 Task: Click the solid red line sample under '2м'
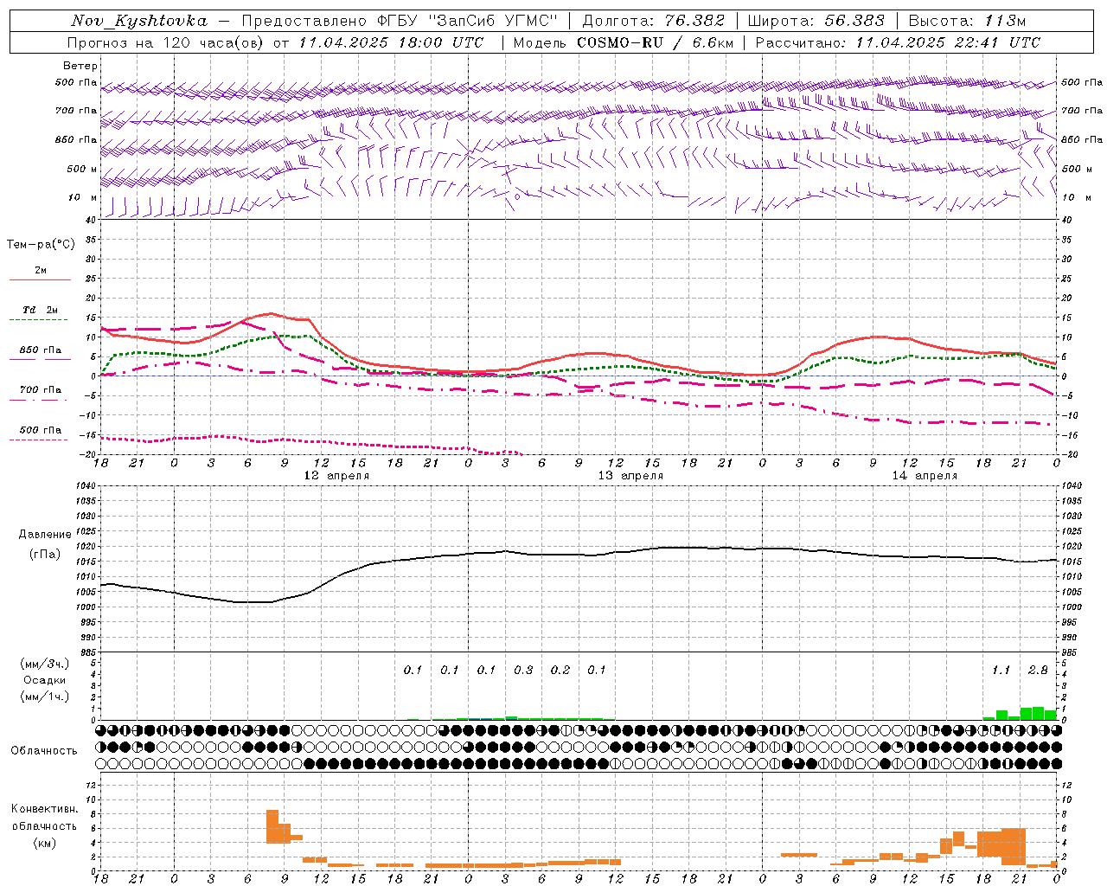coord(40,280)
